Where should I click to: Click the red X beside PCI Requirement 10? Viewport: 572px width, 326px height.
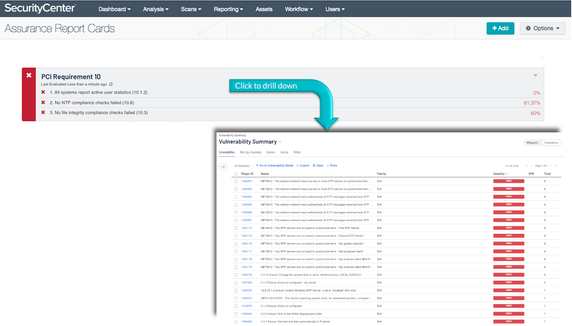29,75
